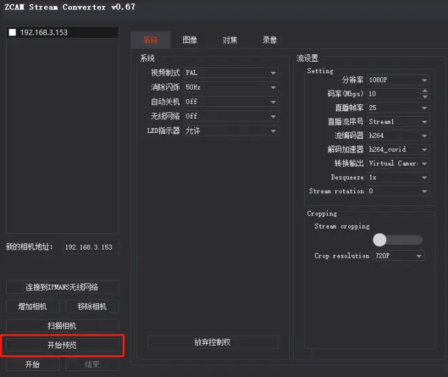Click the 开始预览 button
Screen dimensions: 448x377
(62, 345)
